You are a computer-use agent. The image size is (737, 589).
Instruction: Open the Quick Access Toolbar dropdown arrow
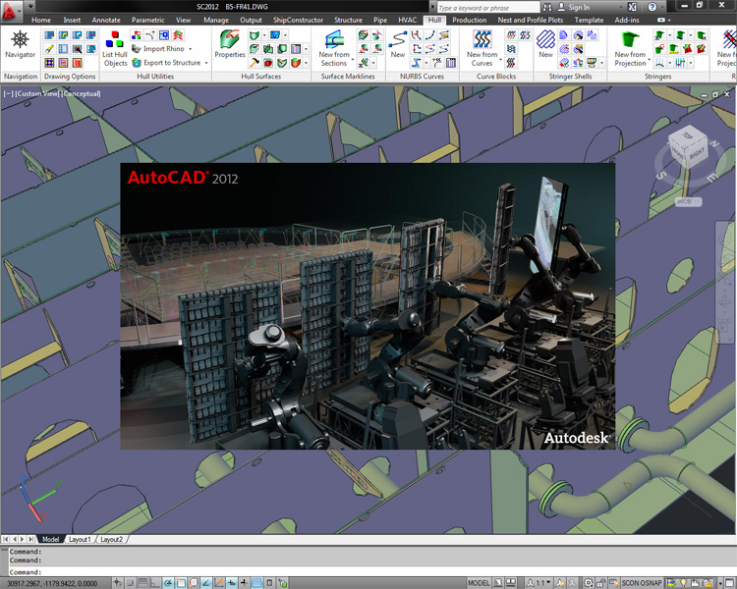tap(30, 7)
